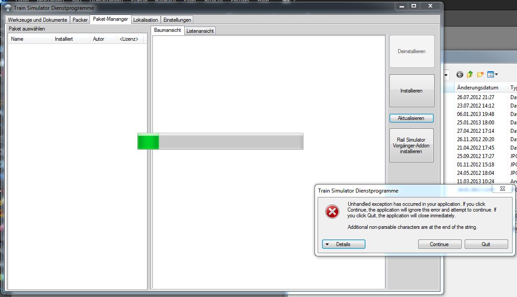The height and width of the screenshot is (297, 517).
Task: Click the Aktualisieren button
Action: click(411, 118)
